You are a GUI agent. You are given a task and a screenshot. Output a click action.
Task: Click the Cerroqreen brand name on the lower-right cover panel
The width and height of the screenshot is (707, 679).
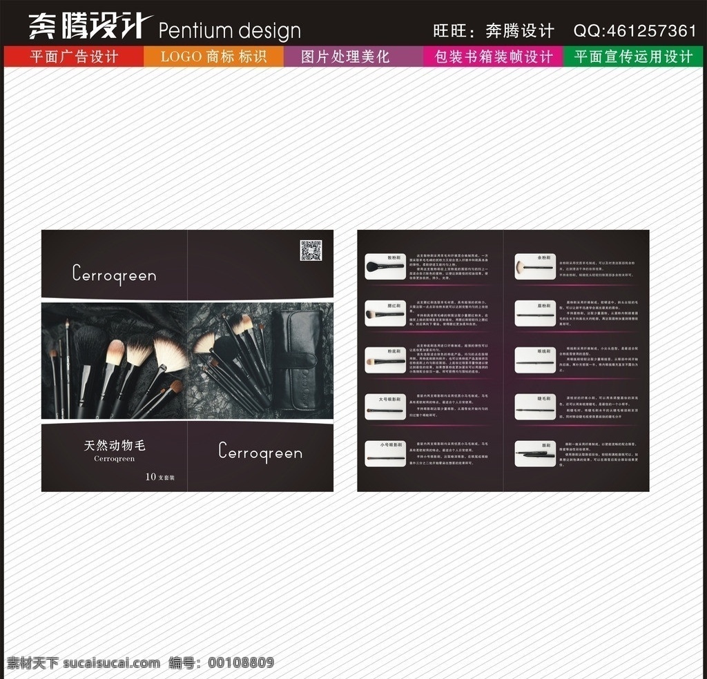pyautogui.click(x=260, y=451)
